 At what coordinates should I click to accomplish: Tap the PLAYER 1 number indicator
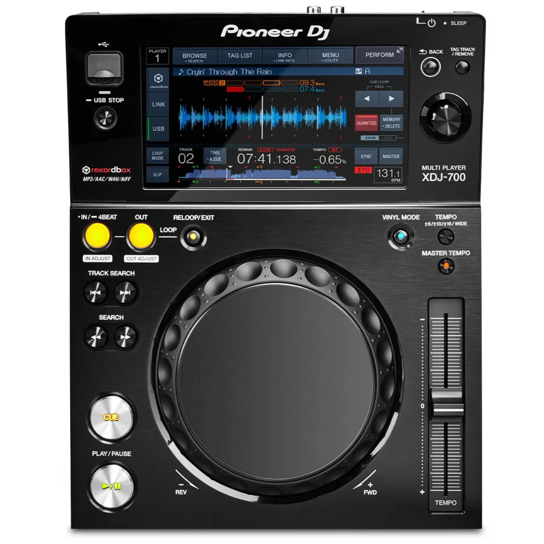click(x=158, y=56)
